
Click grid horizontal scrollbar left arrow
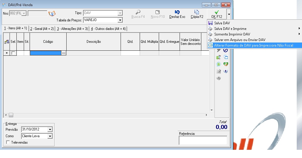coord(6,115)
